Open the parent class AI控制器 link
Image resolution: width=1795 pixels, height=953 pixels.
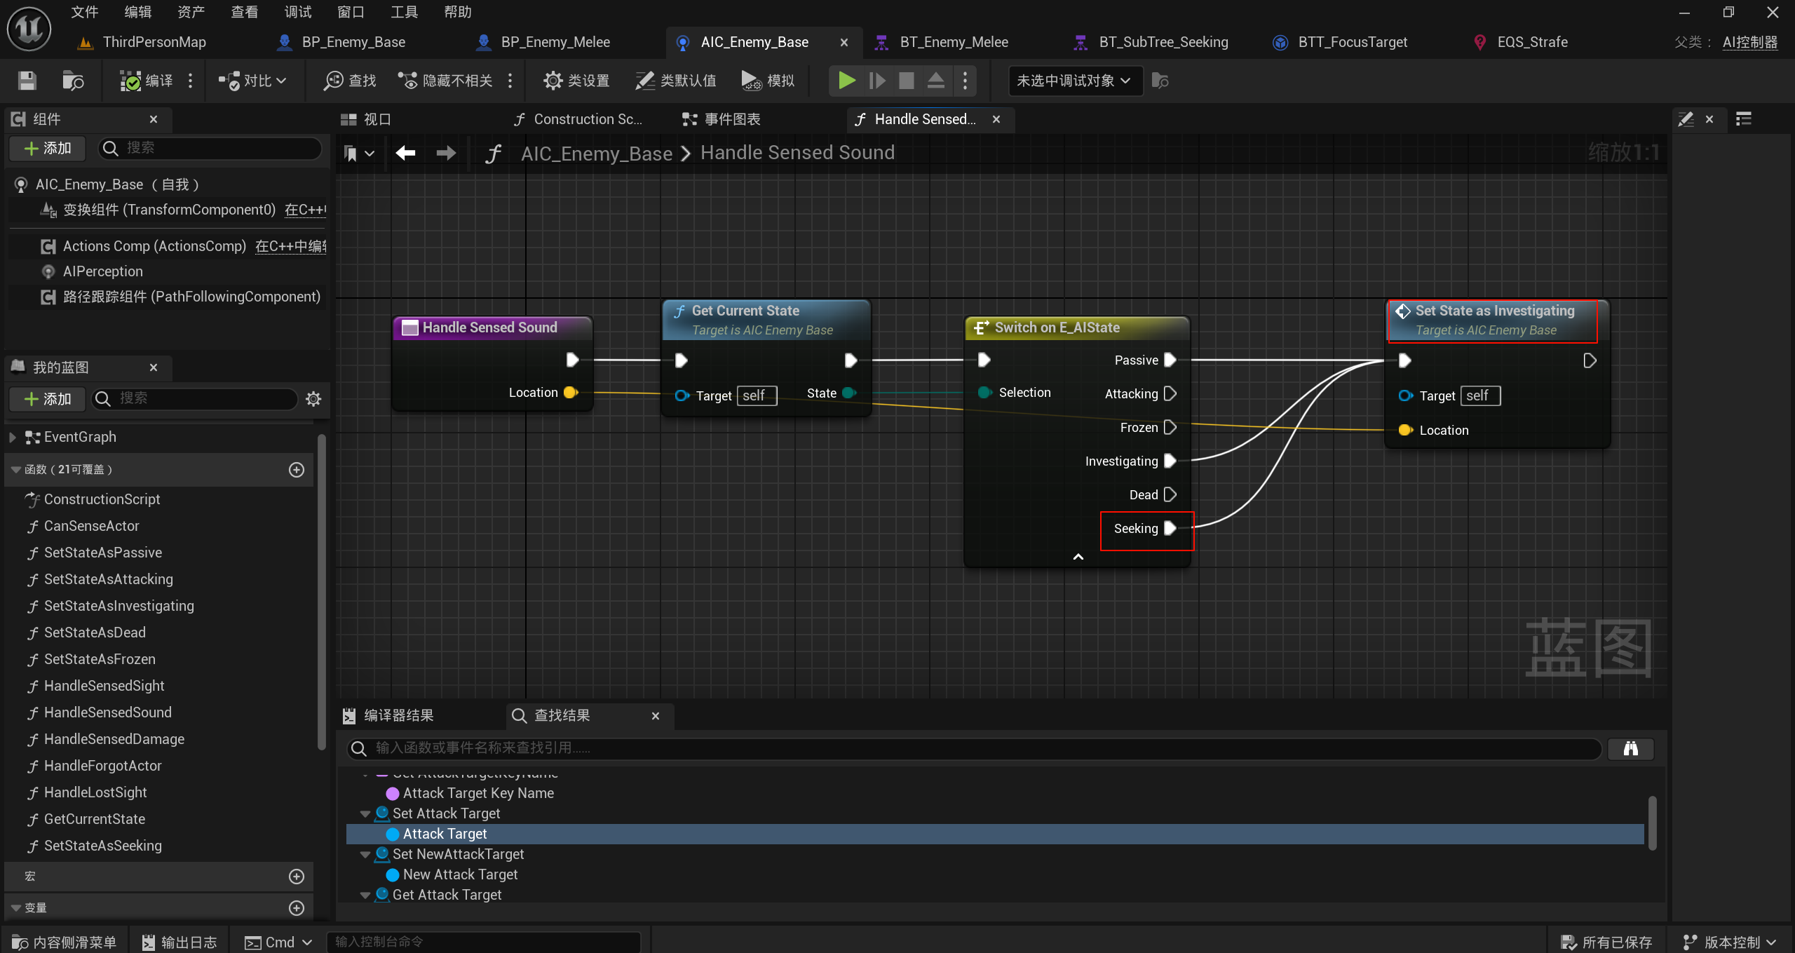(1750, 42)
